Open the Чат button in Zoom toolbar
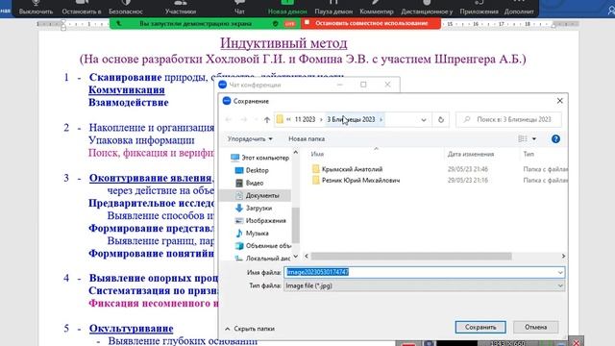 [x=239, y=8]
